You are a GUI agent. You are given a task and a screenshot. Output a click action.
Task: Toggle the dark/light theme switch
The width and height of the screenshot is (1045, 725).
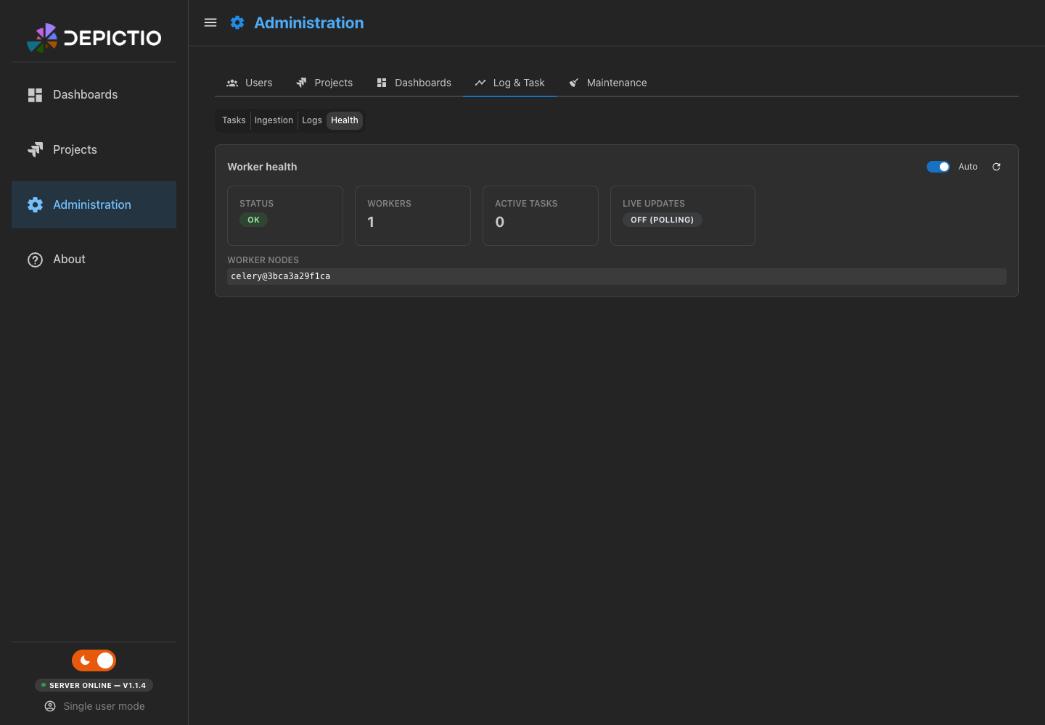coord(94,660)
